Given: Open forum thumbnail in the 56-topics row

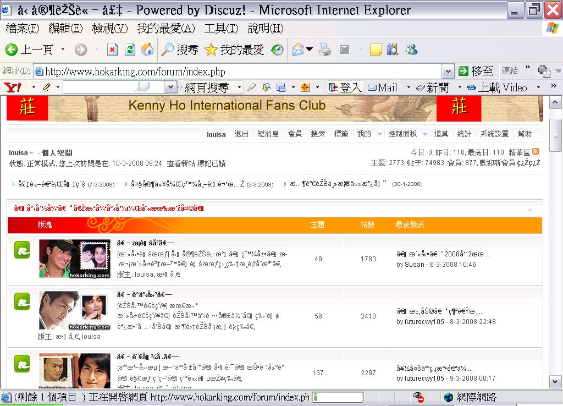Looking at the screenshot, I should point(75,310).
